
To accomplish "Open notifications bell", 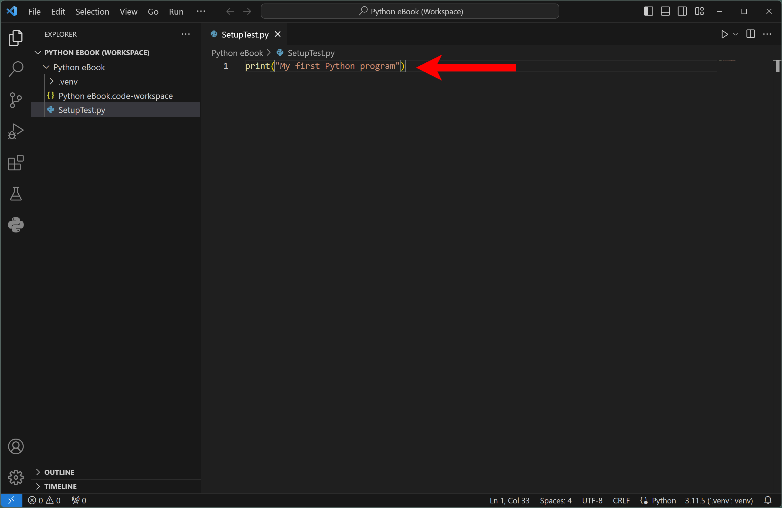I will (x=767, y=500).
